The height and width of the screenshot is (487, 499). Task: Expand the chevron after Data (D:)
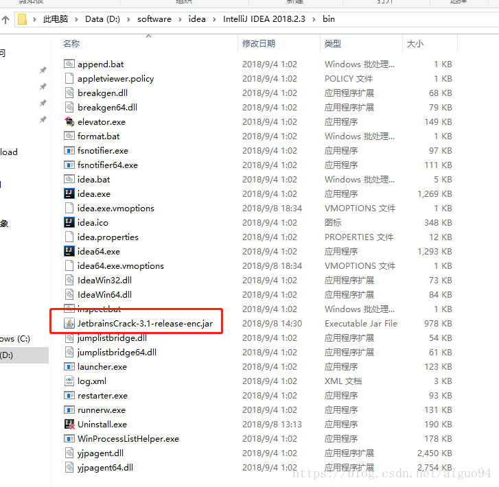click(x=128, y=19)
